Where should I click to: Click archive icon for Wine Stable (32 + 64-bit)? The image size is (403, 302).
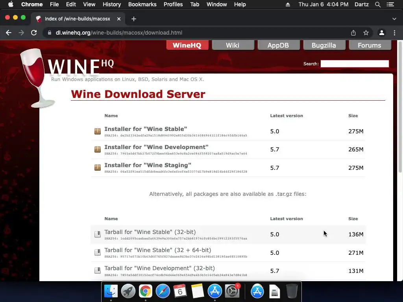[x=98, y=252]
